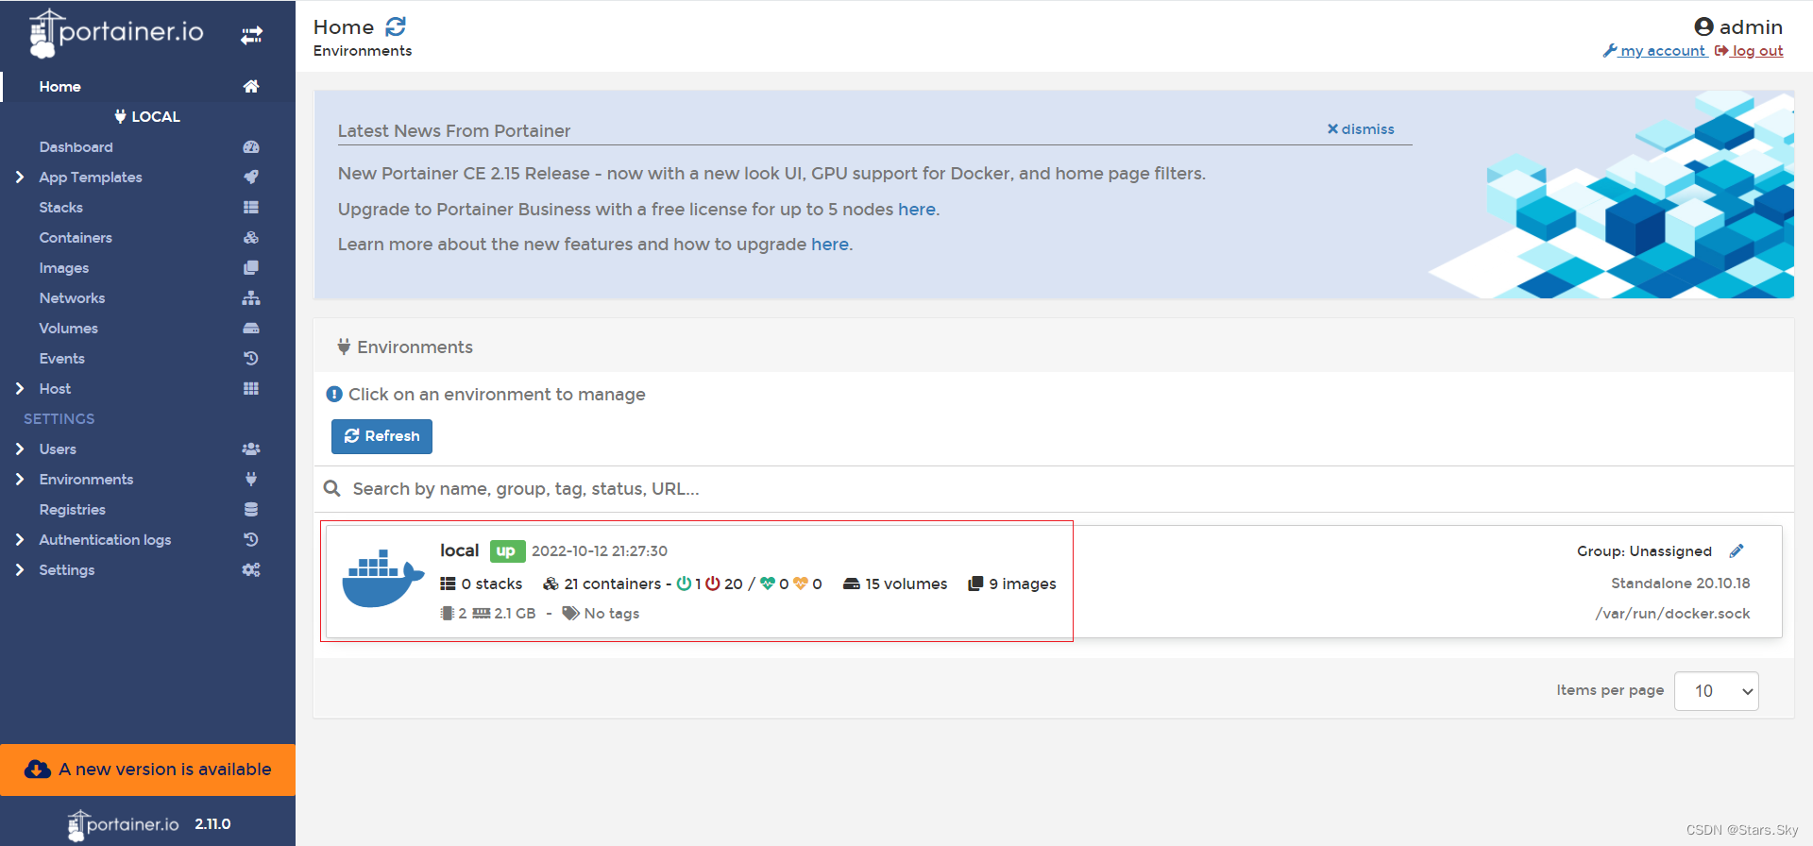Image resolution: width=1813 pixels, height=846 pixels.
Task: Click the Host grid icon
Action: click(x=251, y=389)
